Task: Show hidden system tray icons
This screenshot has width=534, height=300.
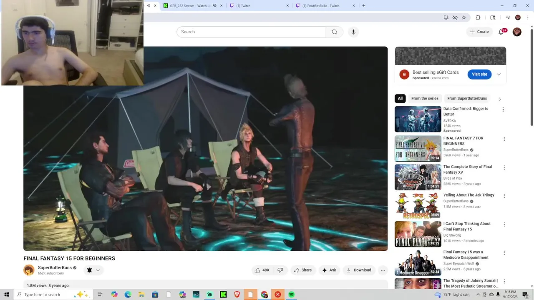Action: click(479, 295)
